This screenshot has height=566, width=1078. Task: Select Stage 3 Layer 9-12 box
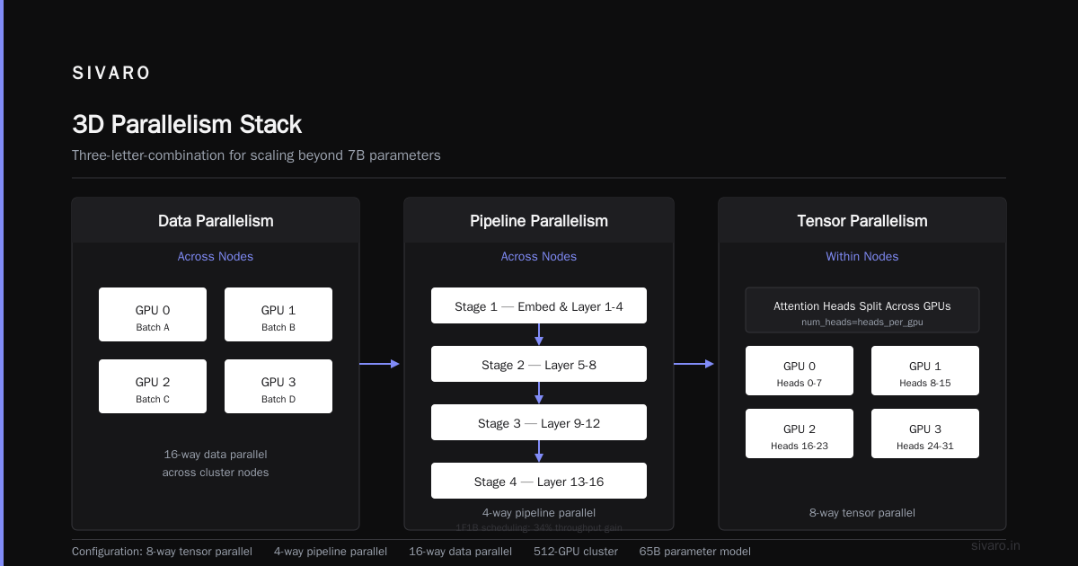[x=539, y=422]
